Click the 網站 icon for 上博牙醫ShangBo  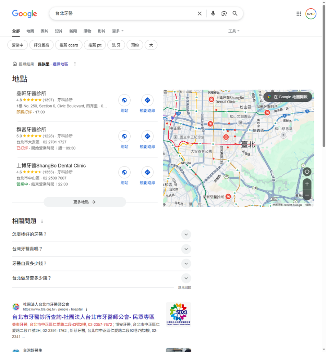click(x=124, y=172)
